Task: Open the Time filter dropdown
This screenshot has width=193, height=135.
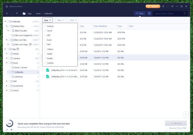Action: pyautogui.click(x=60, y=20)
